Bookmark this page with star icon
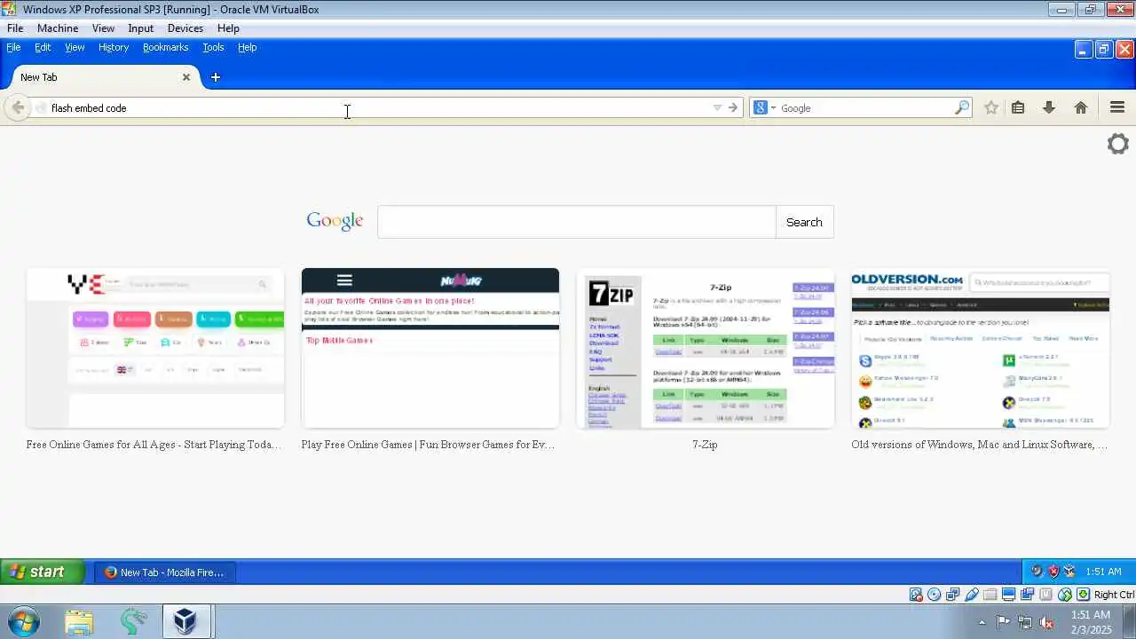Viewport: 1136px width, 639px height. pyautogui.click(x=991, y=107)
